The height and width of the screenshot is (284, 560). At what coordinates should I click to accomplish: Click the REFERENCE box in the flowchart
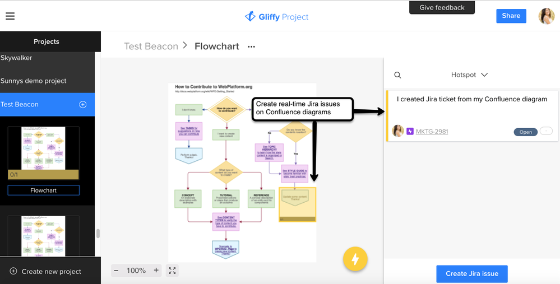261,199
